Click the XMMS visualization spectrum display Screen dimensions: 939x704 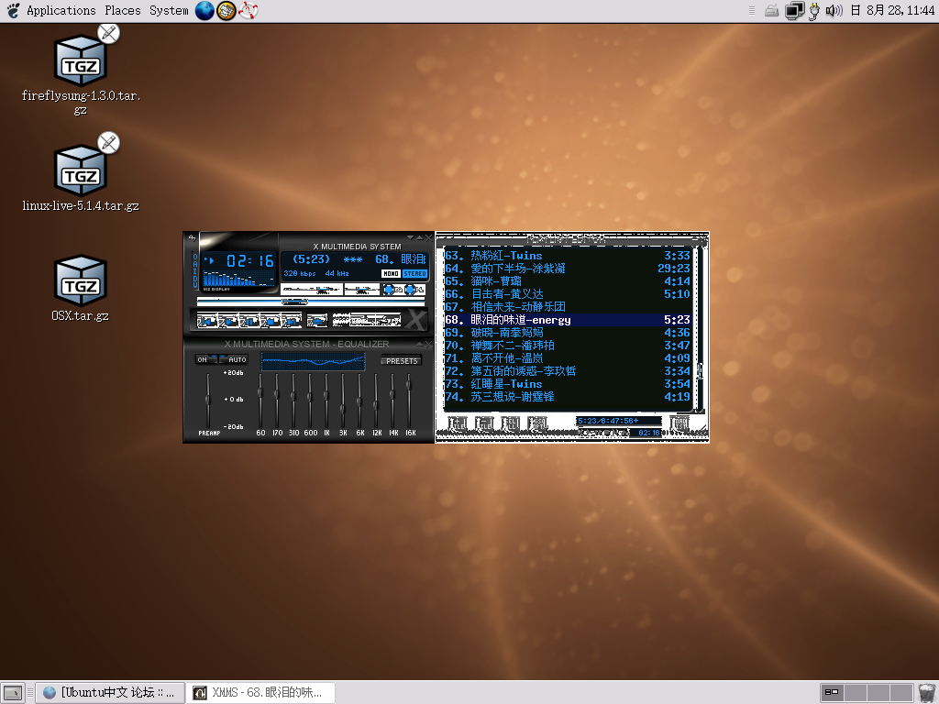click(x=239, y=279)
